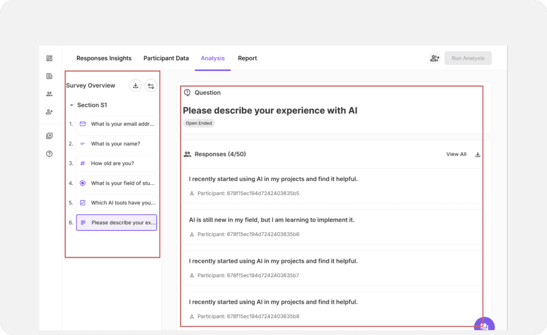
Task: Open the document icon in left sidebar
Action: pyautogui.click(x=49, y=76)
